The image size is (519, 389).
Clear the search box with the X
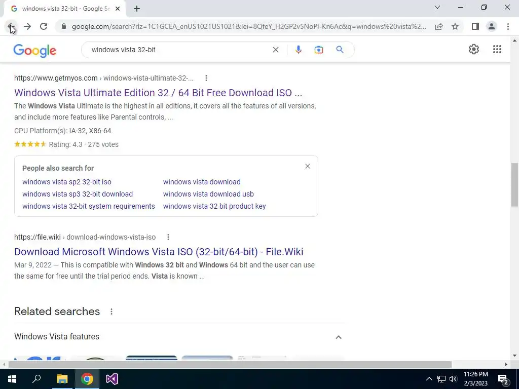(275, 50)
